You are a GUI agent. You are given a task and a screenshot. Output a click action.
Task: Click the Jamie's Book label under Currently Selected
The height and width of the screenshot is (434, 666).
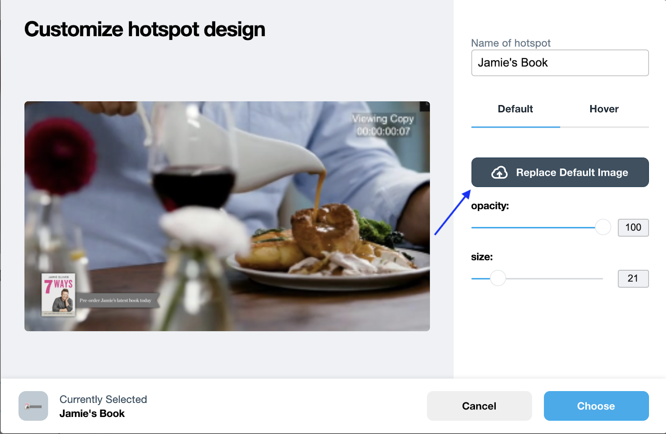(x=92, y=414)
